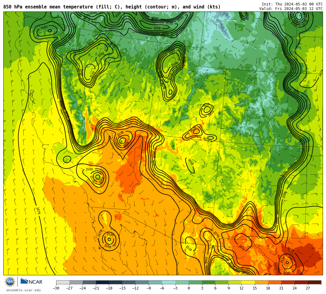Click the −12 colorbar tick label
Viewport: 326px width, 294px height.
(x=136, y=288)
